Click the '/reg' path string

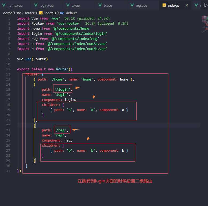click(x=60, y=130)
